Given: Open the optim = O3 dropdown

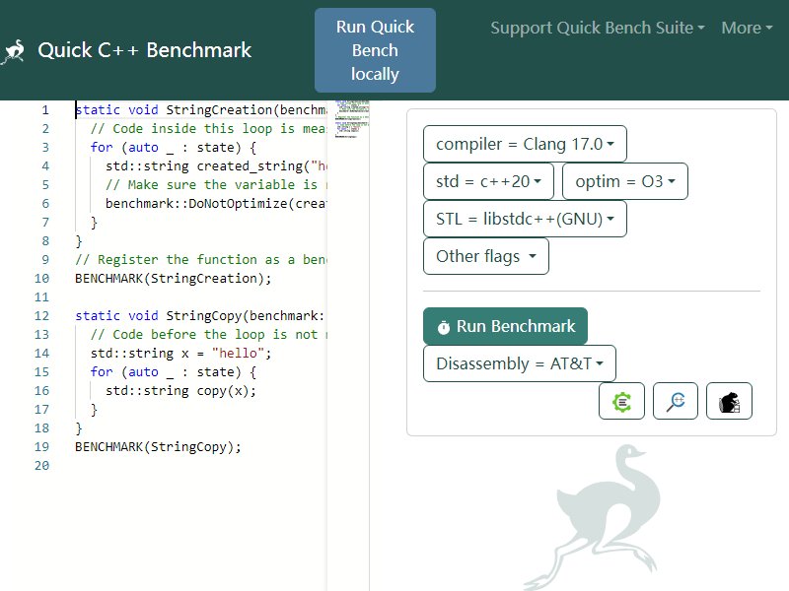Looking at the screenshot, I should click(x=625, y=181).
